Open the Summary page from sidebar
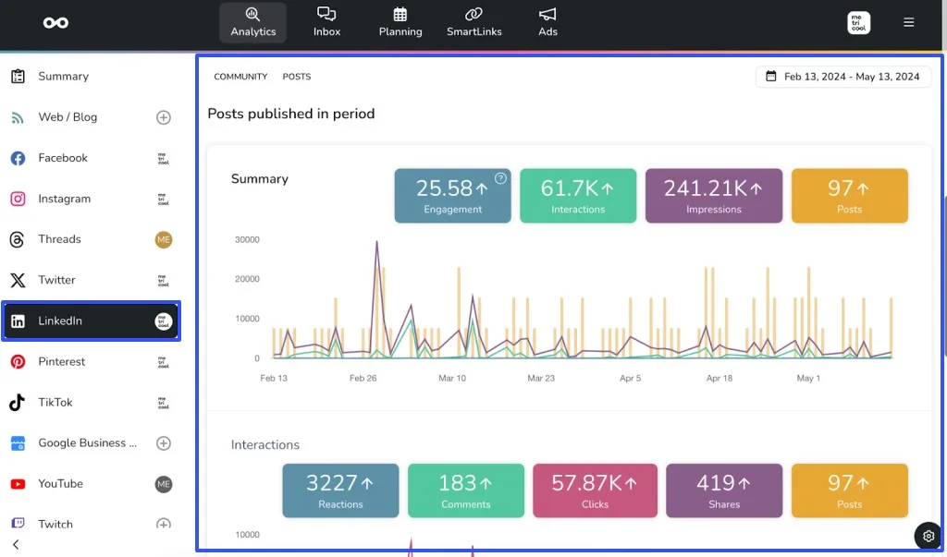The image size is (947, 557). (63, 76)
